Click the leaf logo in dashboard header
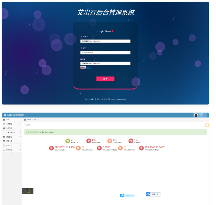This screenshot has width=216, height=205. pos(4,115)
